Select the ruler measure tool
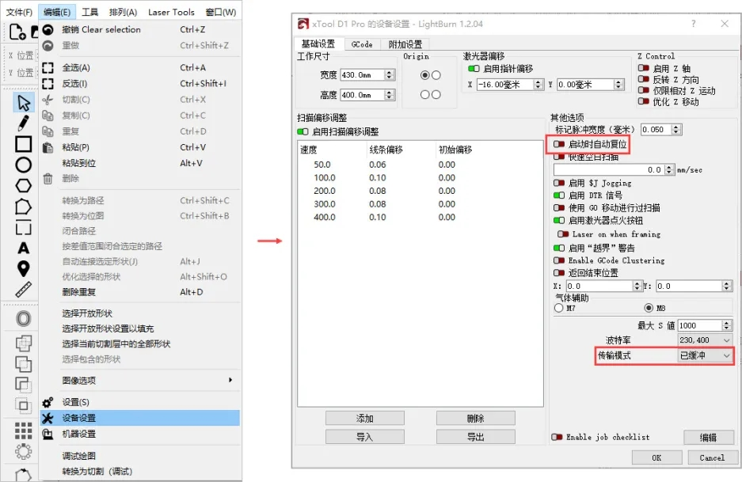The image size is (742, 482). tap(23, 289)
